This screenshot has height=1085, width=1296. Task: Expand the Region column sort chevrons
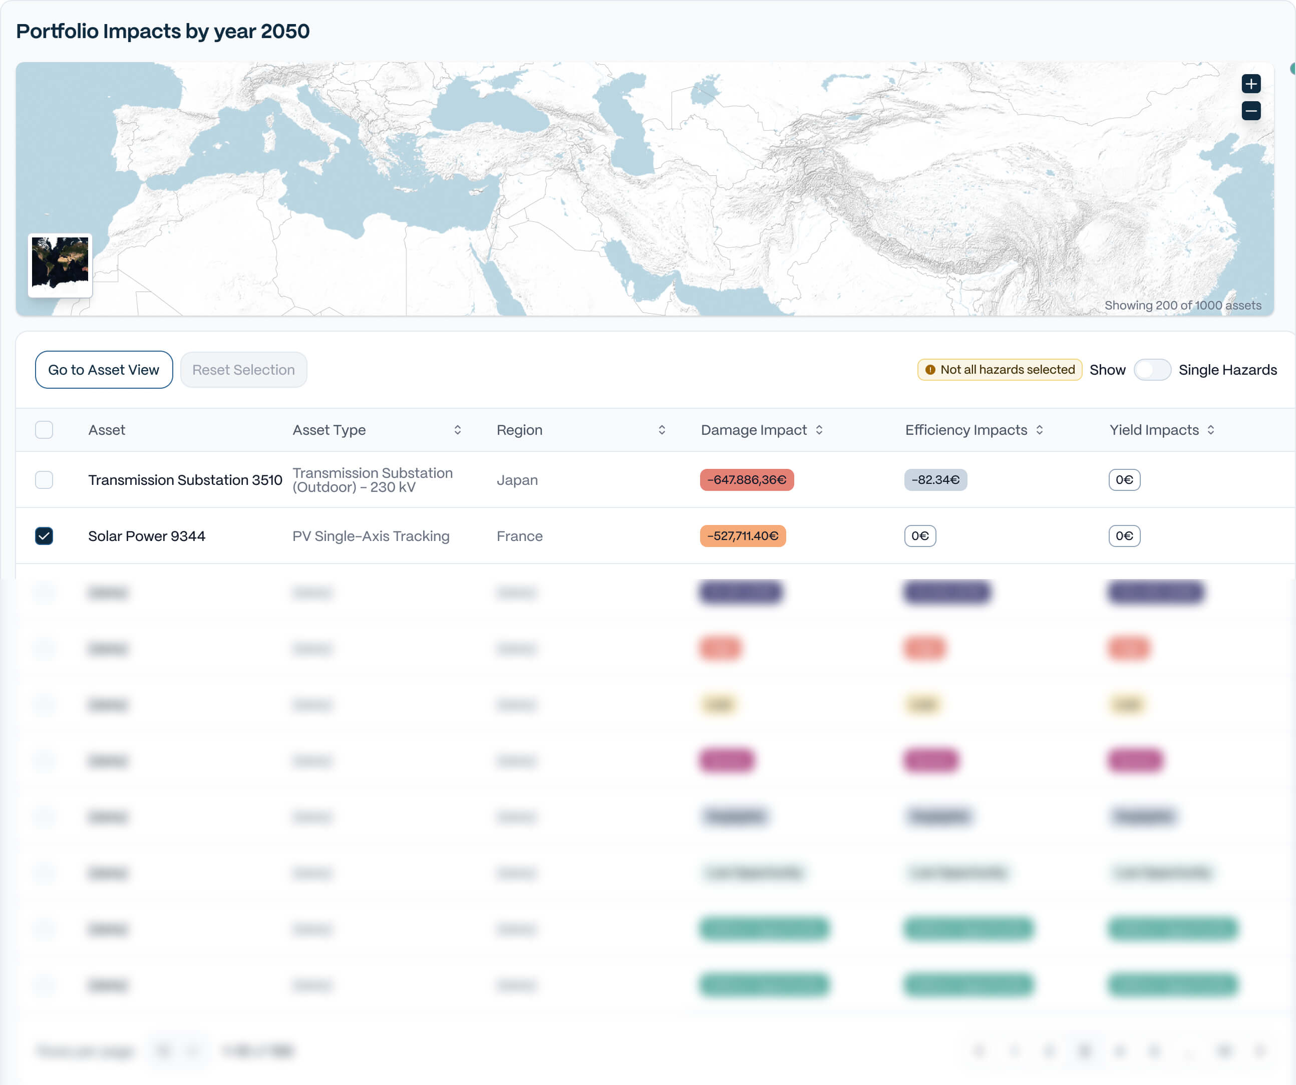[663, 430]
